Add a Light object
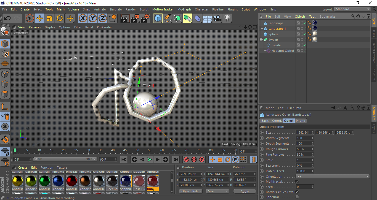This screenshot has width=377, height=200. (x=227, y=18)
